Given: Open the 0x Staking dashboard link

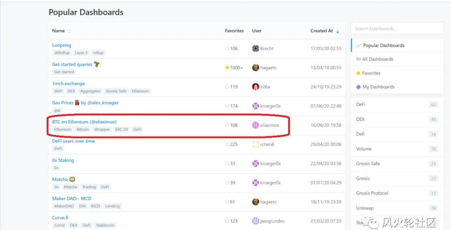Looking at the screenshot, I should pyautogui.click(x=63, y=160).
